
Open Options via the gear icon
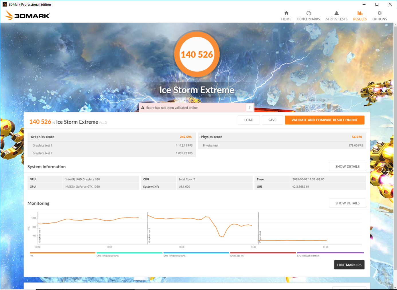(x=380, y=13)
